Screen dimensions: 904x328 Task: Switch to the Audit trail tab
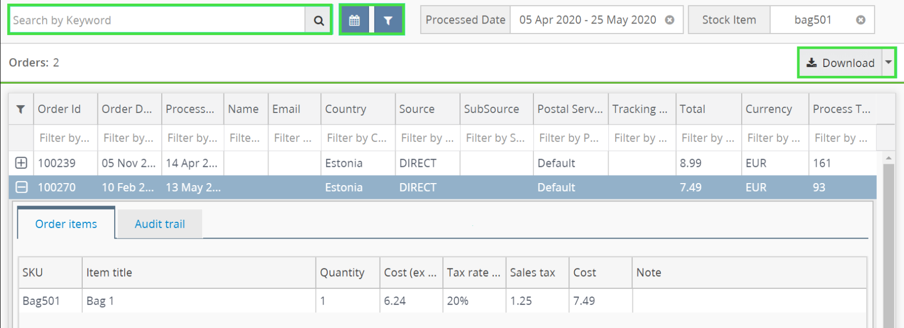pos(160,224)
